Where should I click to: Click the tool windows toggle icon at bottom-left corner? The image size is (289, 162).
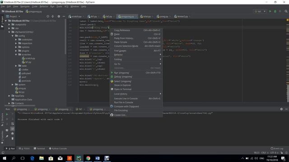[x=3, y=153]
